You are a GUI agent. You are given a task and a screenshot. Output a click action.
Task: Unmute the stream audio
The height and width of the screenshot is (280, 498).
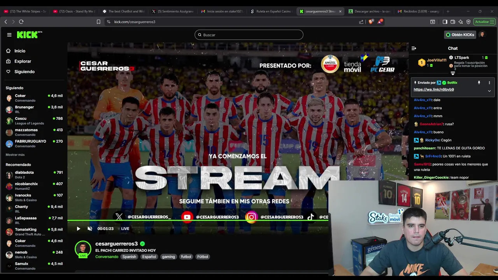click(90, 229)
